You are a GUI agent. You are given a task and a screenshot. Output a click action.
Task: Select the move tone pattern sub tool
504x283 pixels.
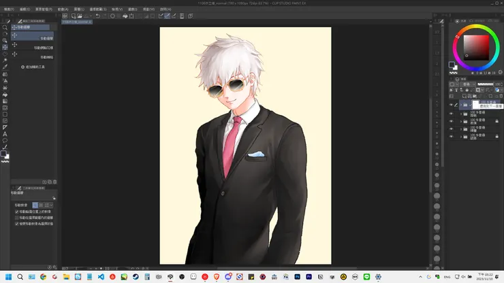33,46
